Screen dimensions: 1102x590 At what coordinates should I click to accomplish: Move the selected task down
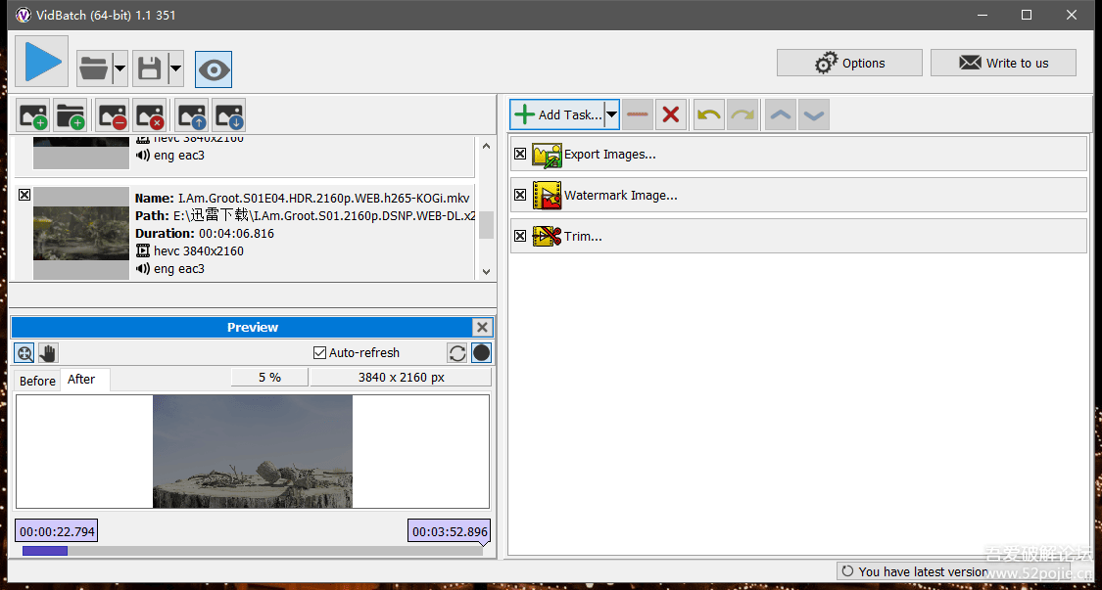pos(814,114)
